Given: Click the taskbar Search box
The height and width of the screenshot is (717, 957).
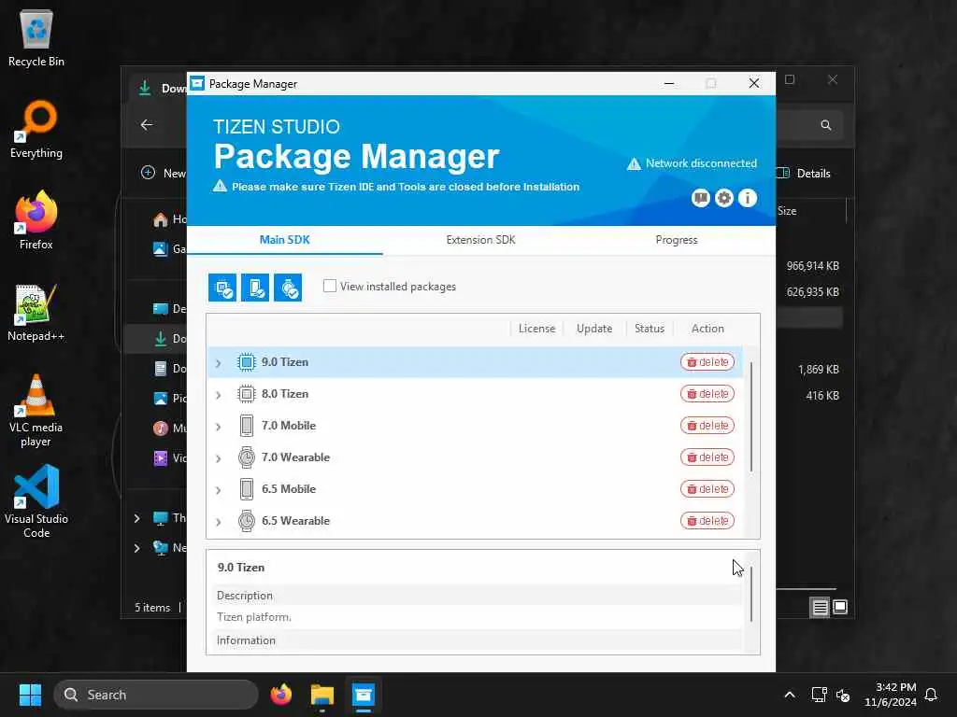Looking at the screenshot, I should 156,695.
